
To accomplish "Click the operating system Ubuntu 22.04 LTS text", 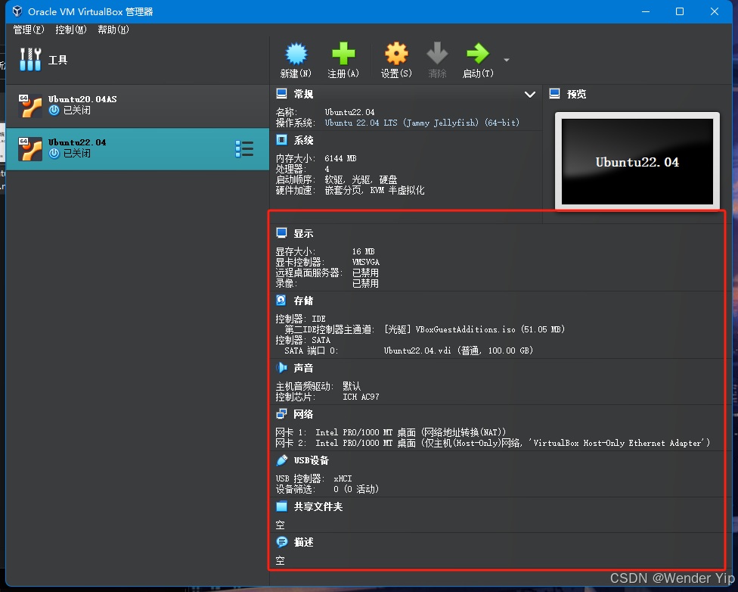I will 422,123.
